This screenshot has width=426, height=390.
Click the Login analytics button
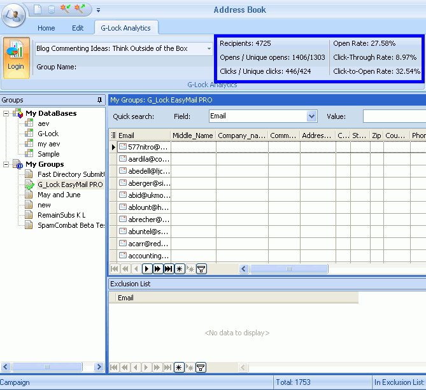click(x=16, y=58)
